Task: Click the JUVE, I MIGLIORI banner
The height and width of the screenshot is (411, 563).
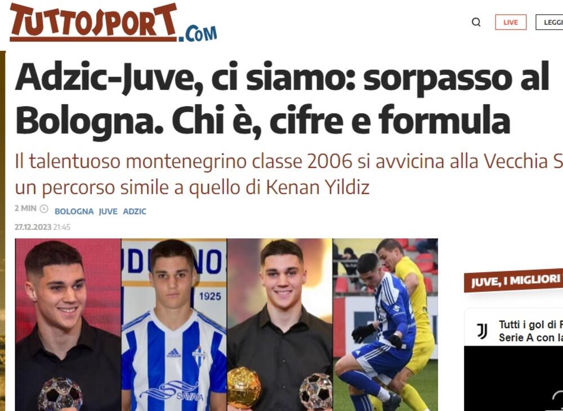Action: click(513, 280)
